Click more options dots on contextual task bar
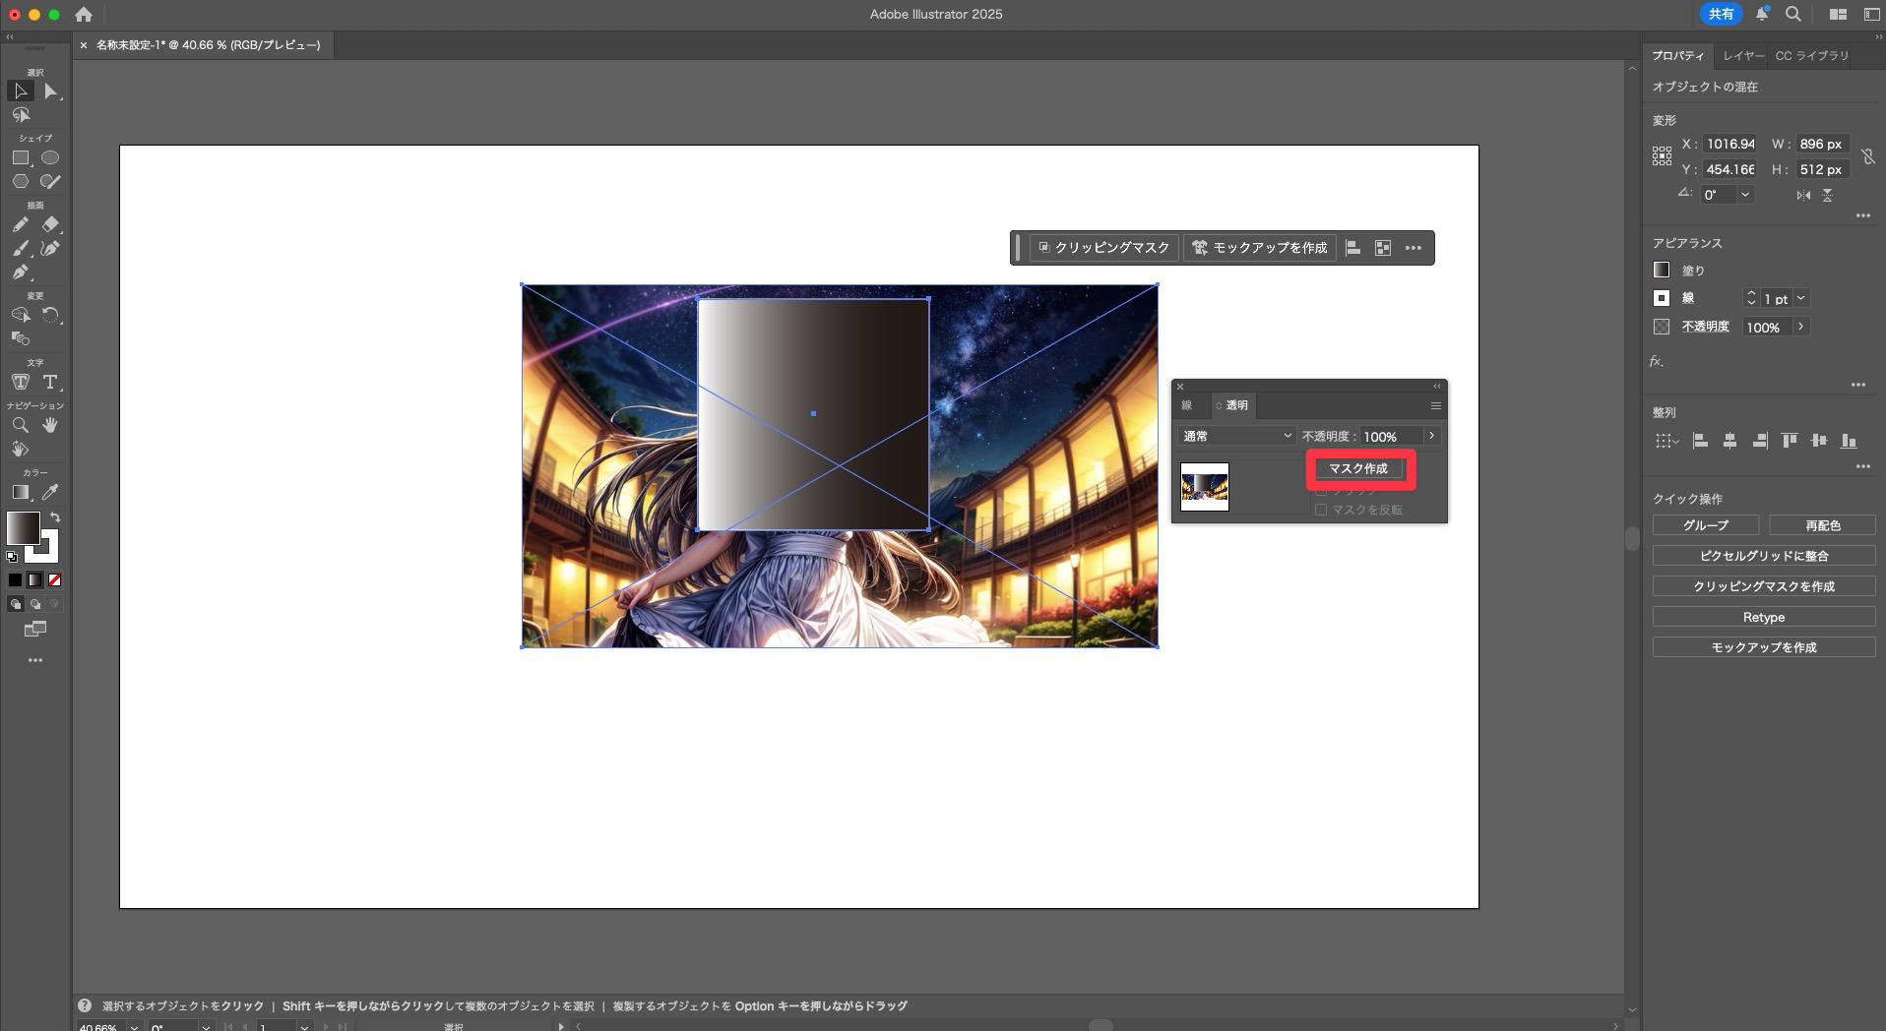 click(1414, 248)
